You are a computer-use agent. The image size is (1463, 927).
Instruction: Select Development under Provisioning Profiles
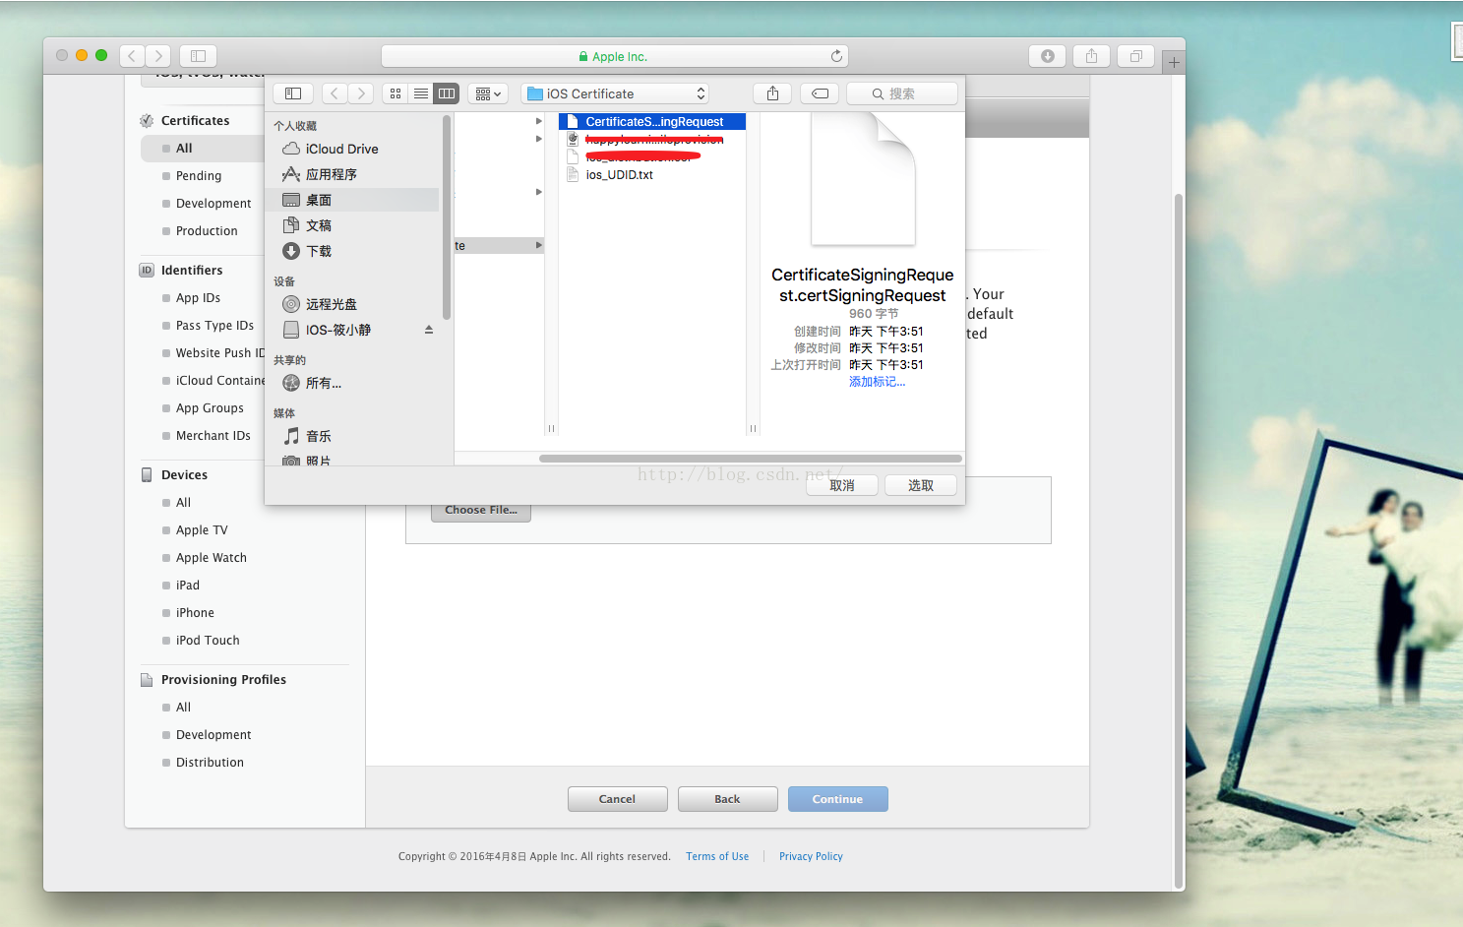pyautogui.click(x=213, y=735)
